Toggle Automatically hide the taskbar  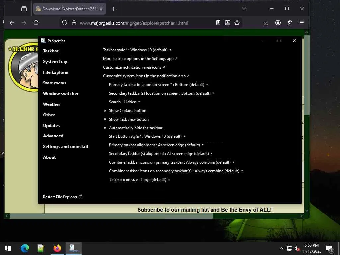133,128
